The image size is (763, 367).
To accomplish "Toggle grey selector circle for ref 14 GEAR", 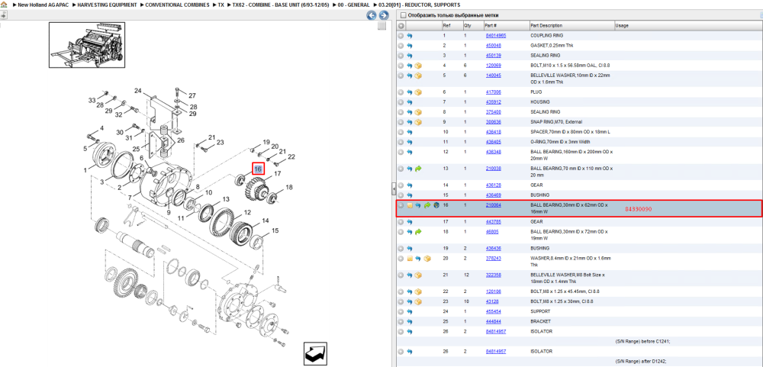I will pyautogui.click(x=401, y=185).
